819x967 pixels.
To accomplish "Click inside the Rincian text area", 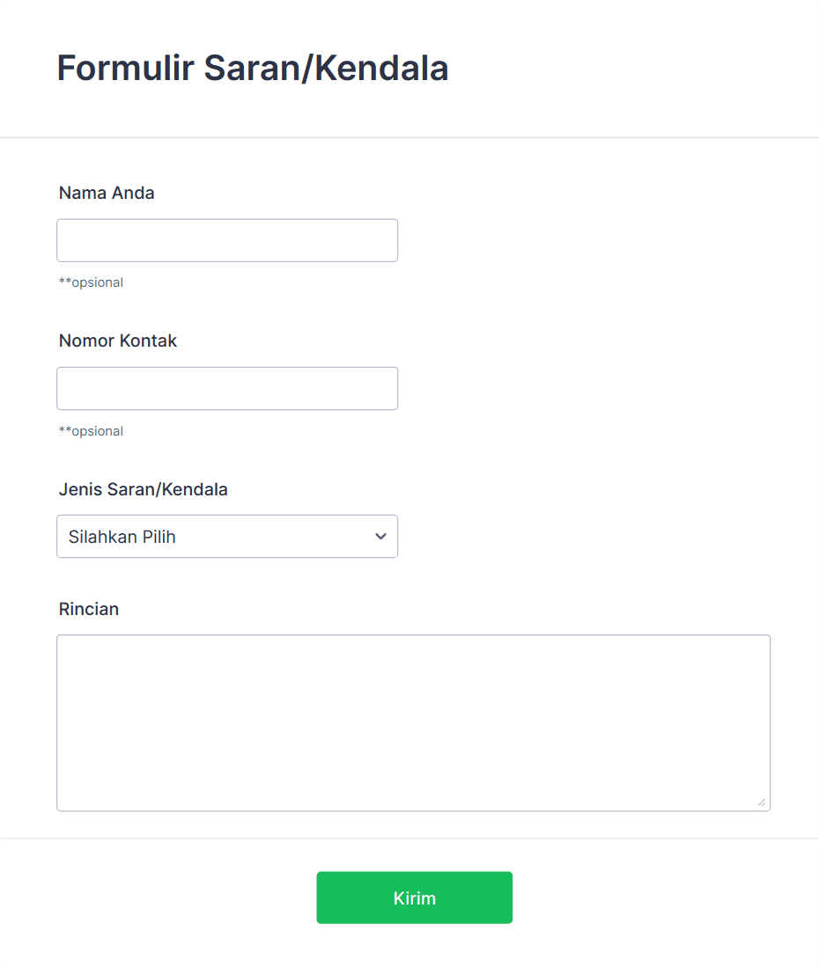I will tap(413, 722).
